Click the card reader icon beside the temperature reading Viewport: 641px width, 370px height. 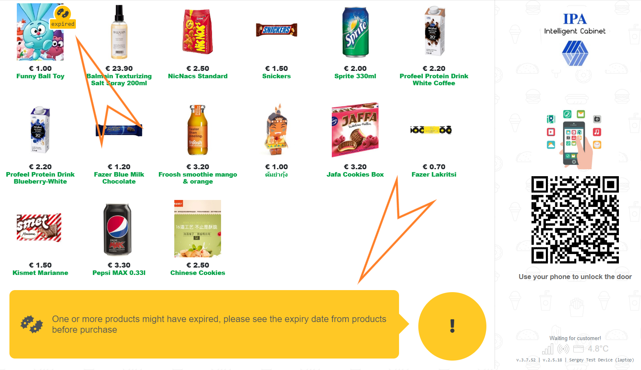pyautogui.click(x=579, y=349)
